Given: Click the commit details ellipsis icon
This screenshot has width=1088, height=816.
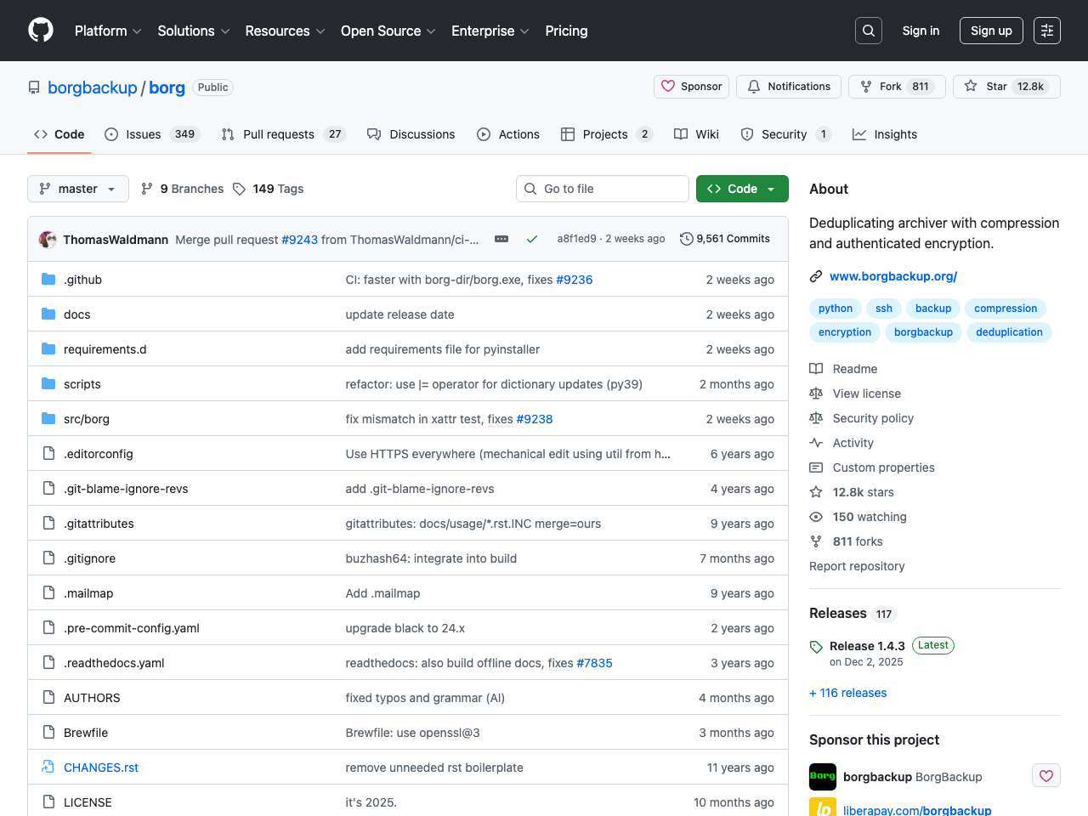Looking at the screenshot, I should coord(501,239).
